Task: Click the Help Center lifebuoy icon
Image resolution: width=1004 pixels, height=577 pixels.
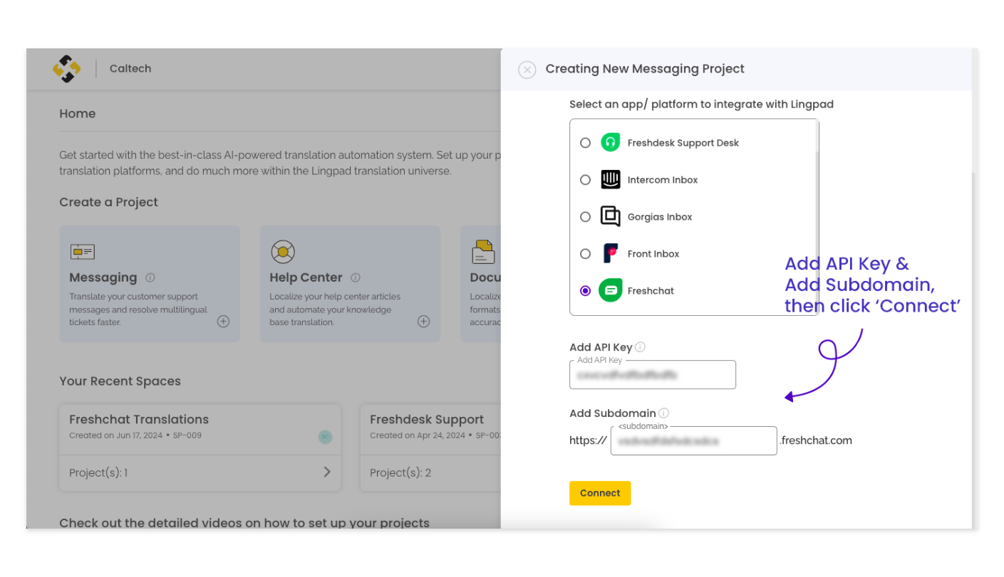Action: click(x=283, y=252)
